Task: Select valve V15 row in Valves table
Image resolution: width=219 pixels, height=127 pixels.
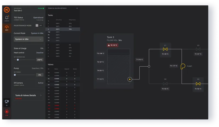Action: pyautogui.click(x=63, y=117)
